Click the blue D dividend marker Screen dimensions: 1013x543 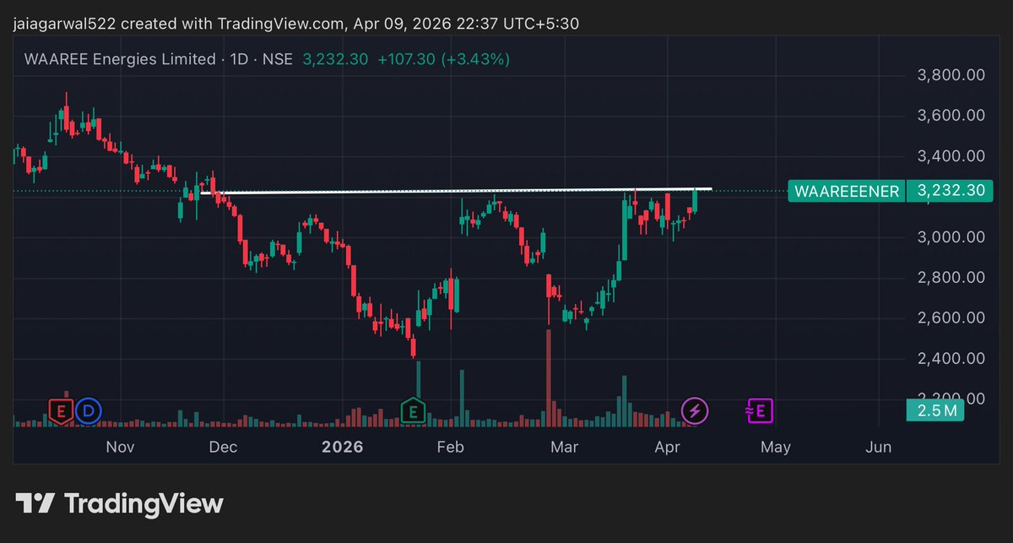coord(88,411)
